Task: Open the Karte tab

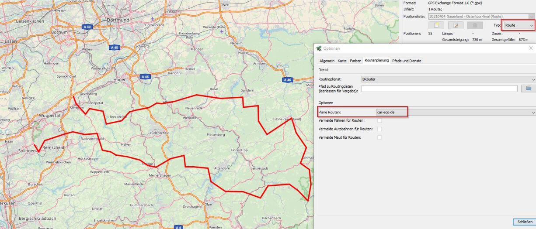Action: click(342, 61)
